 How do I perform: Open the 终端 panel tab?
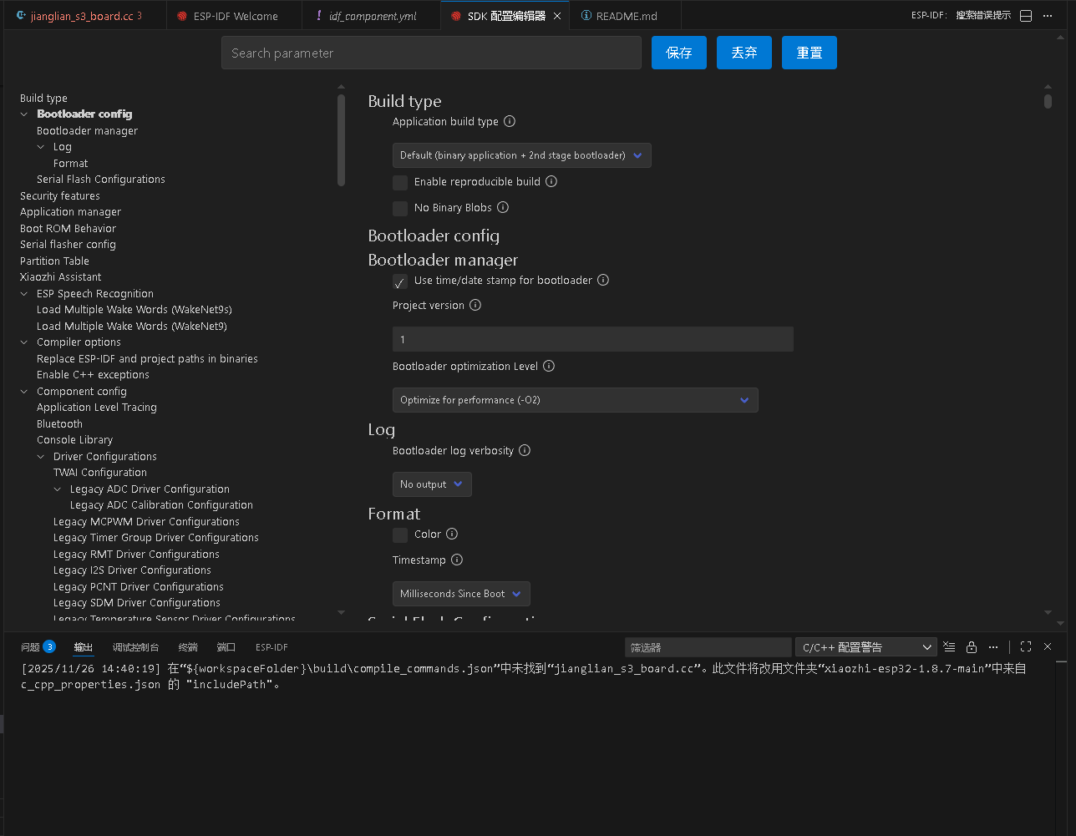[188, 646]
